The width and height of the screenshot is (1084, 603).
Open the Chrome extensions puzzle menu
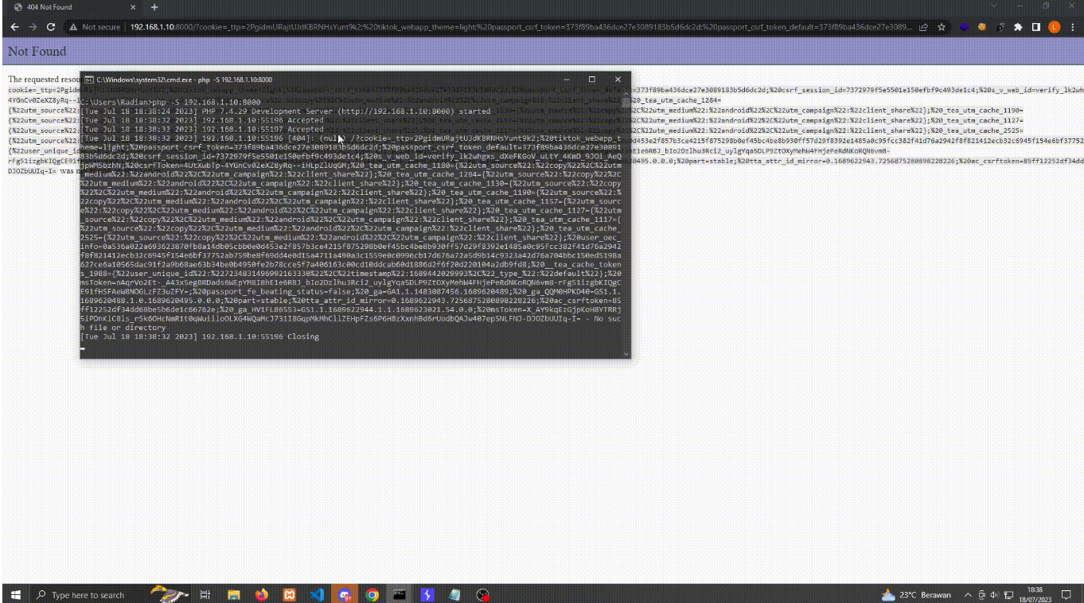[1018, 26]
